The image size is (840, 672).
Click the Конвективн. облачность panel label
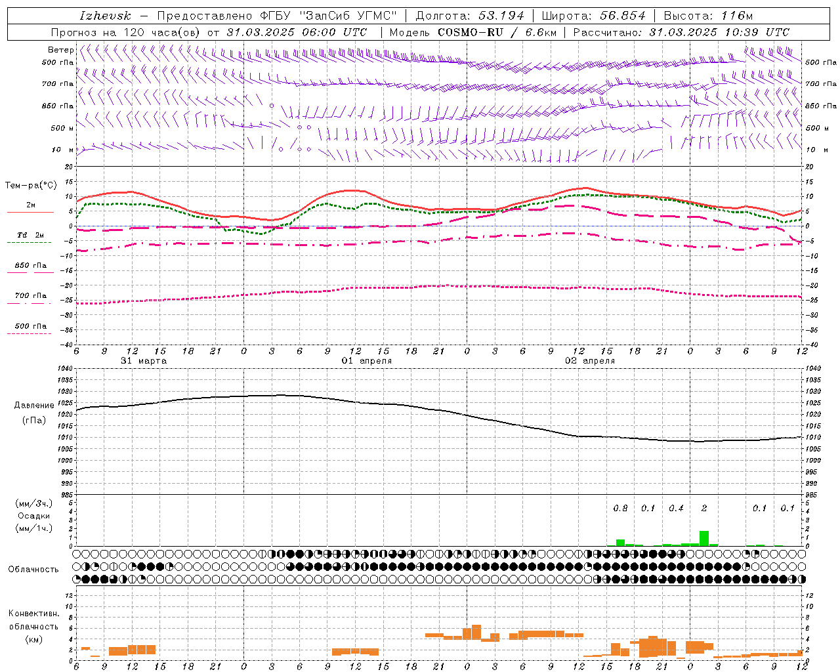[x=33, y=620]
